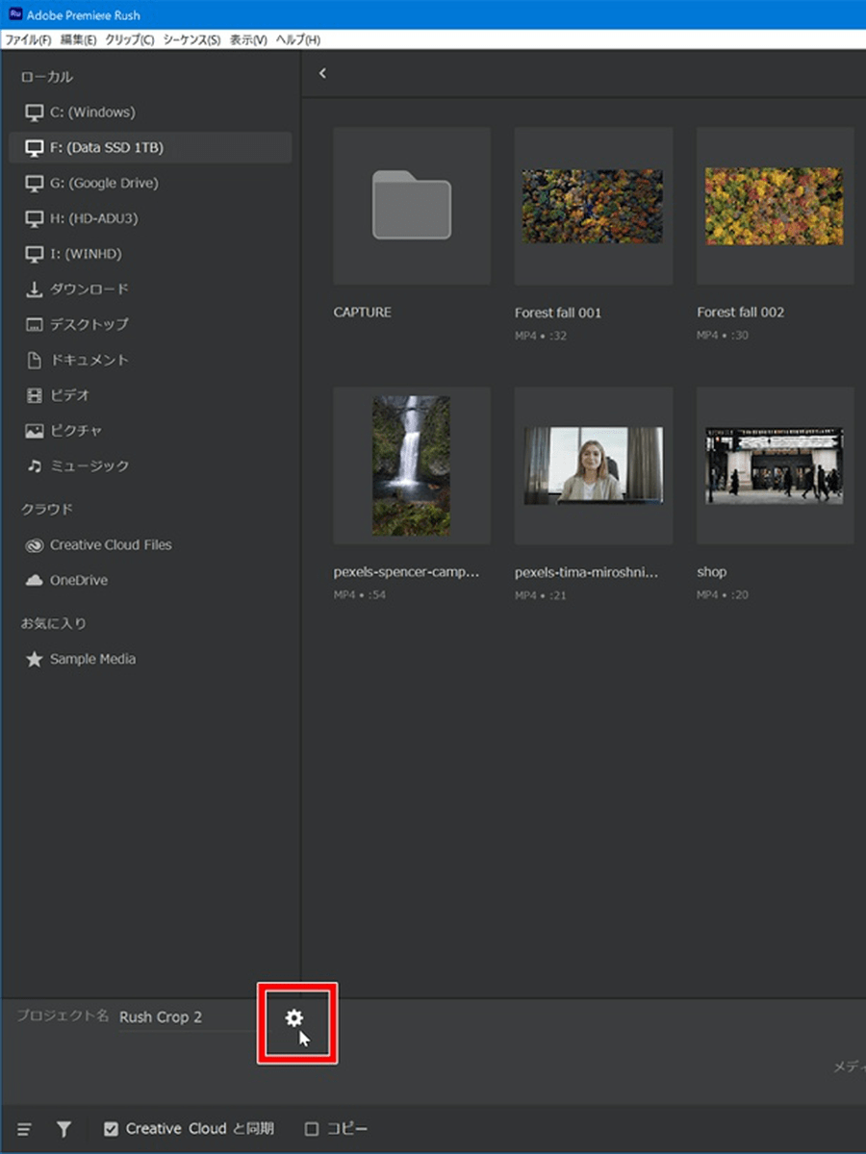Viewport: 866px width, 1154px height.
Task: Click the Sample Media star icon
Action: [x=35, y=660]
